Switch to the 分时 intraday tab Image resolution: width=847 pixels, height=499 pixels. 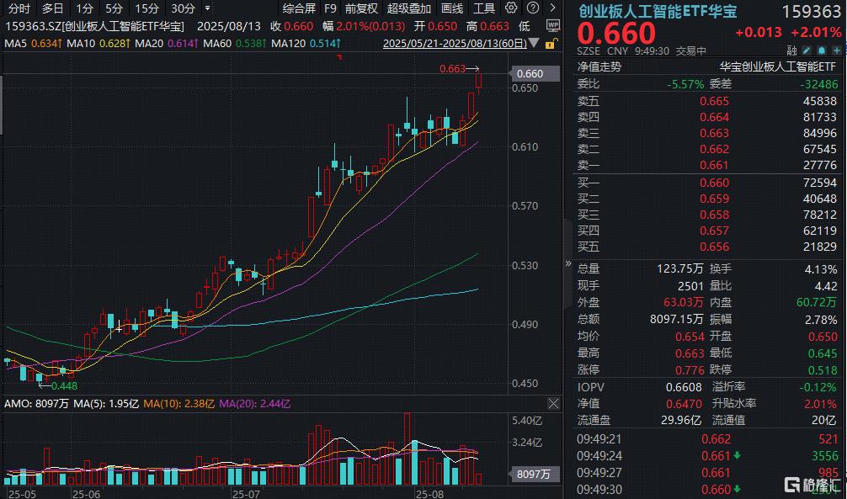pyautogui.click(x=19, y=8)
